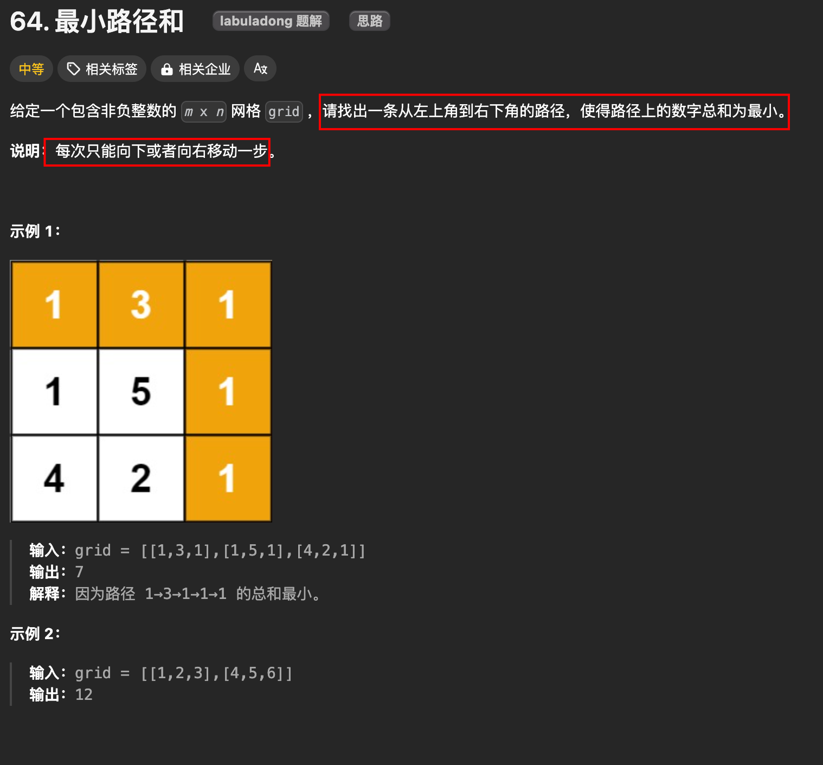This screenshot has width=823, height=765.
Task: Click the inline code 'm x n'
Action: tap(204, 112)
